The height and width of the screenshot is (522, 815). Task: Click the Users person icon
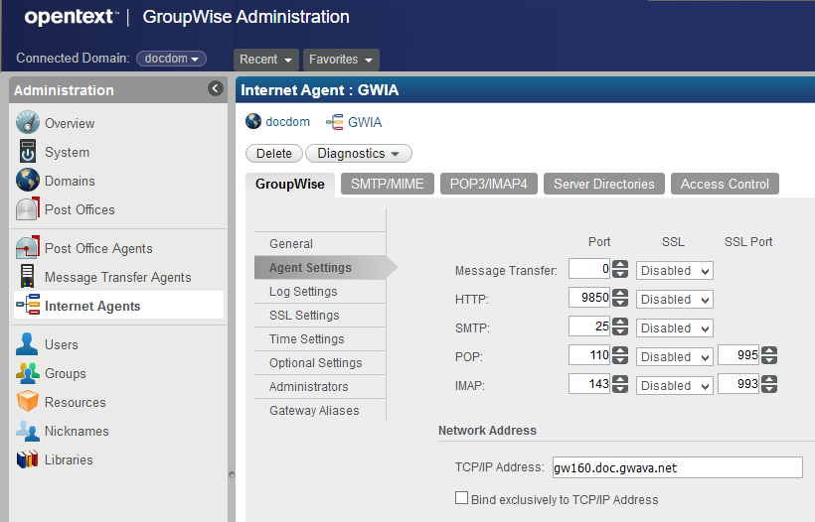(28, 344)
